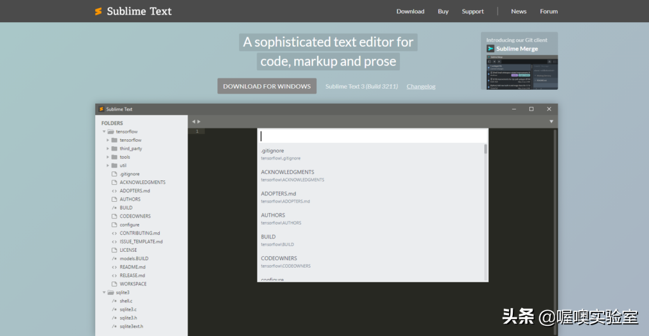
Task: Select ADOPTERS.md in the quick panel list
Action: (371, 197)
